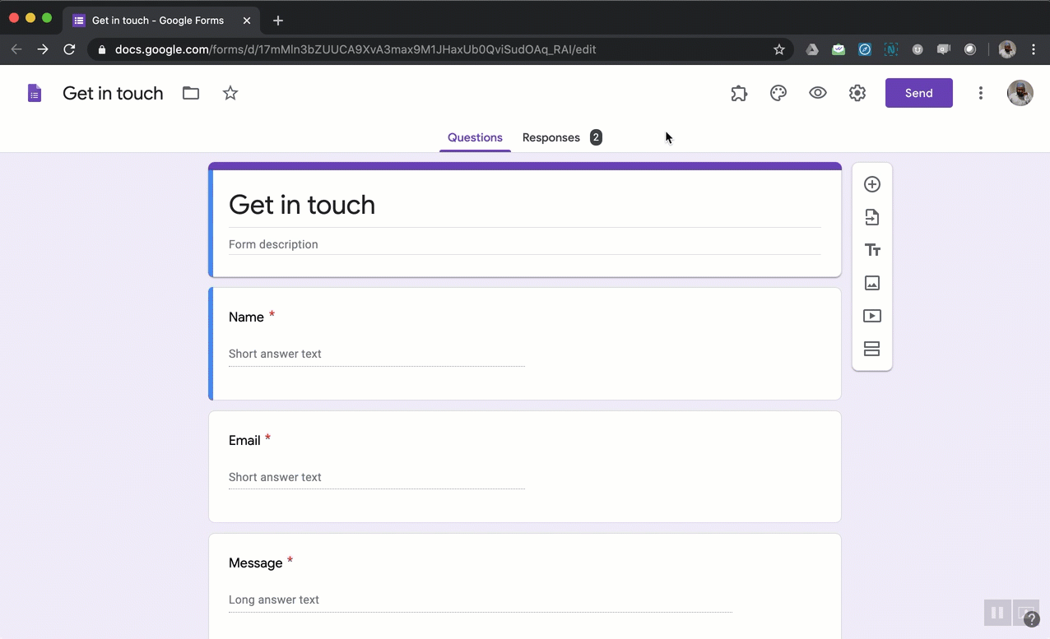Open Chrome's browser menu

[1034, 49]
